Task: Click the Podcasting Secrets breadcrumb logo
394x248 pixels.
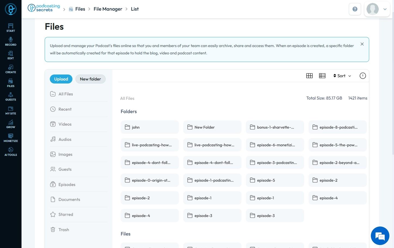Action: pyautogui.click(x=44, y=8)
